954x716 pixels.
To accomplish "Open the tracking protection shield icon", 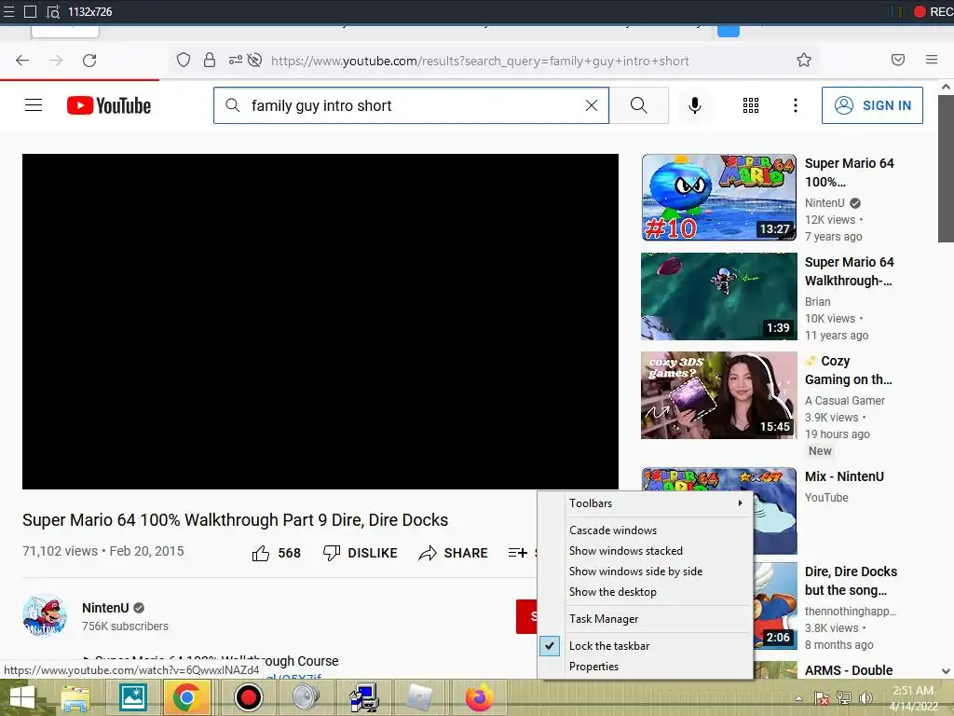I will coord(184,60).
